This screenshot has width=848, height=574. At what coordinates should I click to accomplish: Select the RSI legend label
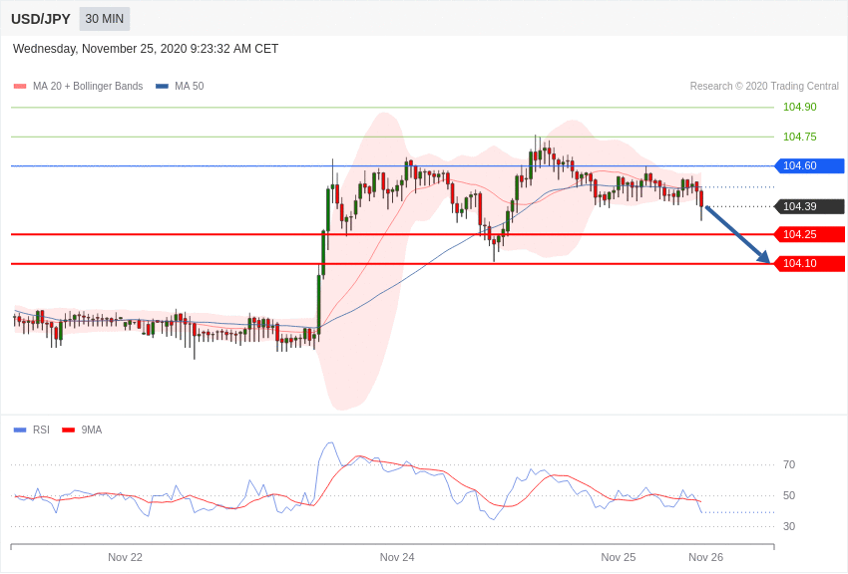coord(41,430)
